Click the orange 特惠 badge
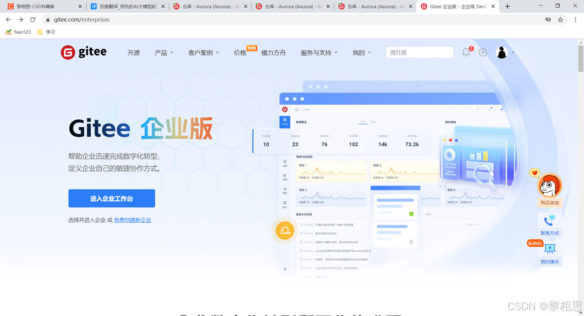The height and width of the screenshot is (316, 584). 252,48
